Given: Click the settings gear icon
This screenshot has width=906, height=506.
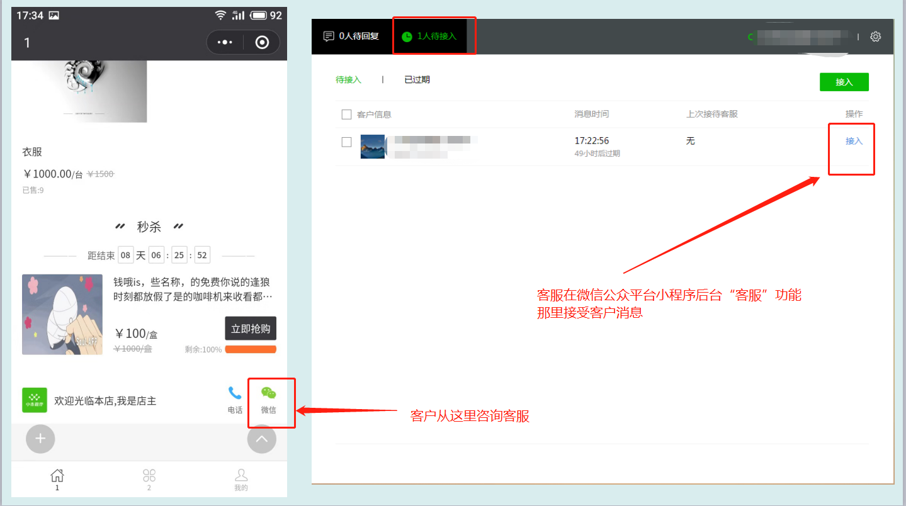Looking at the screenshot, I should click(875, 37).
